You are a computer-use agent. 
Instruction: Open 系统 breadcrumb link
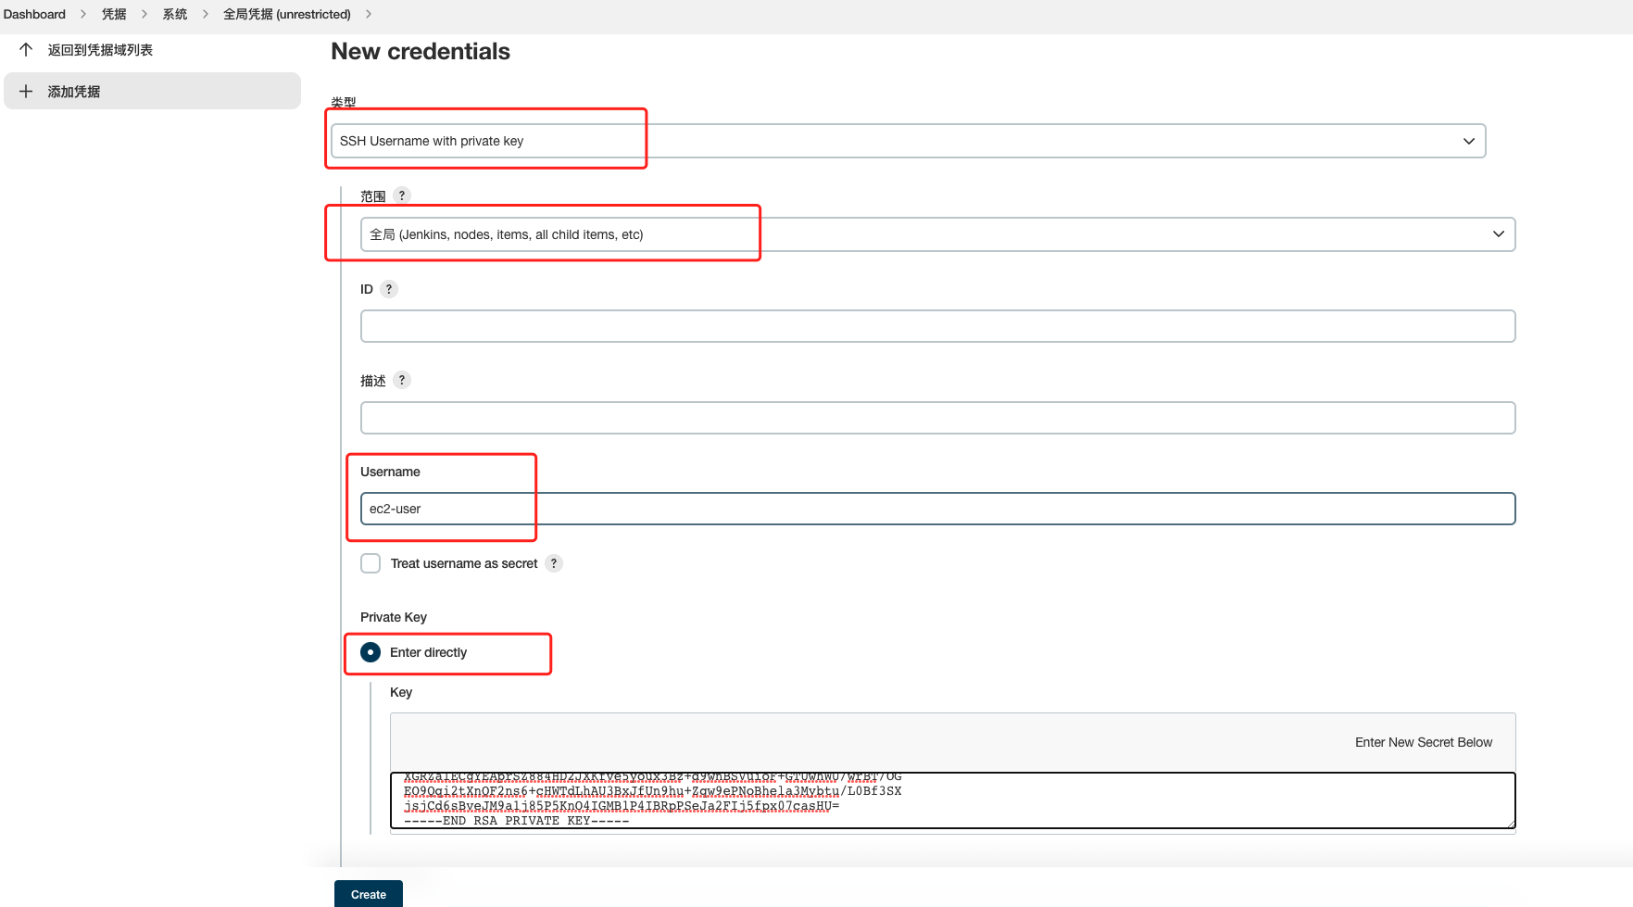tap(175, 14)
